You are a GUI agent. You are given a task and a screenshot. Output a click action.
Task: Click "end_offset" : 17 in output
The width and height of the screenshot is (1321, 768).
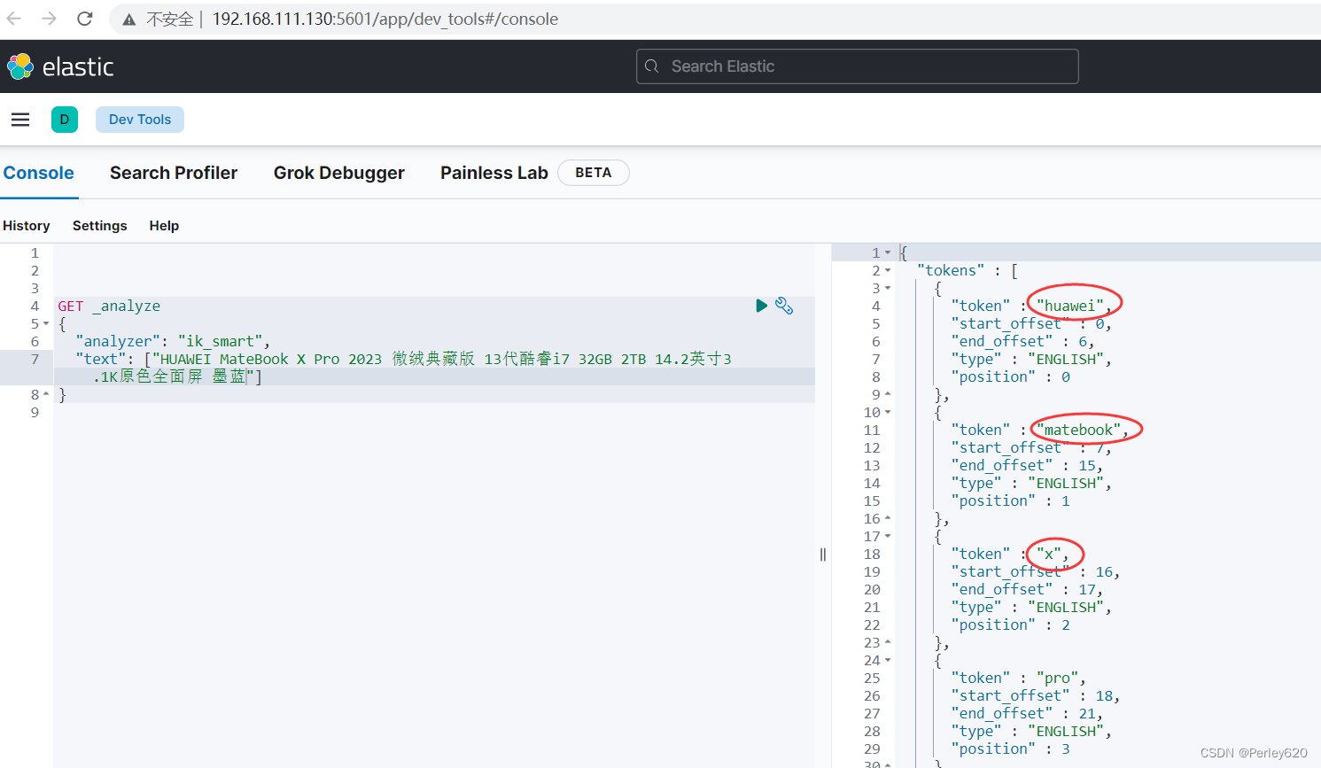click(1027, 589)
